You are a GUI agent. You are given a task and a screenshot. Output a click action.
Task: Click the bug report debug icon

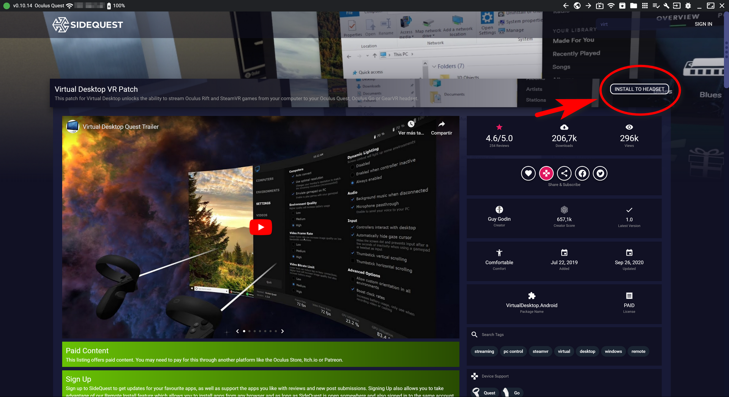click(688, 6)
